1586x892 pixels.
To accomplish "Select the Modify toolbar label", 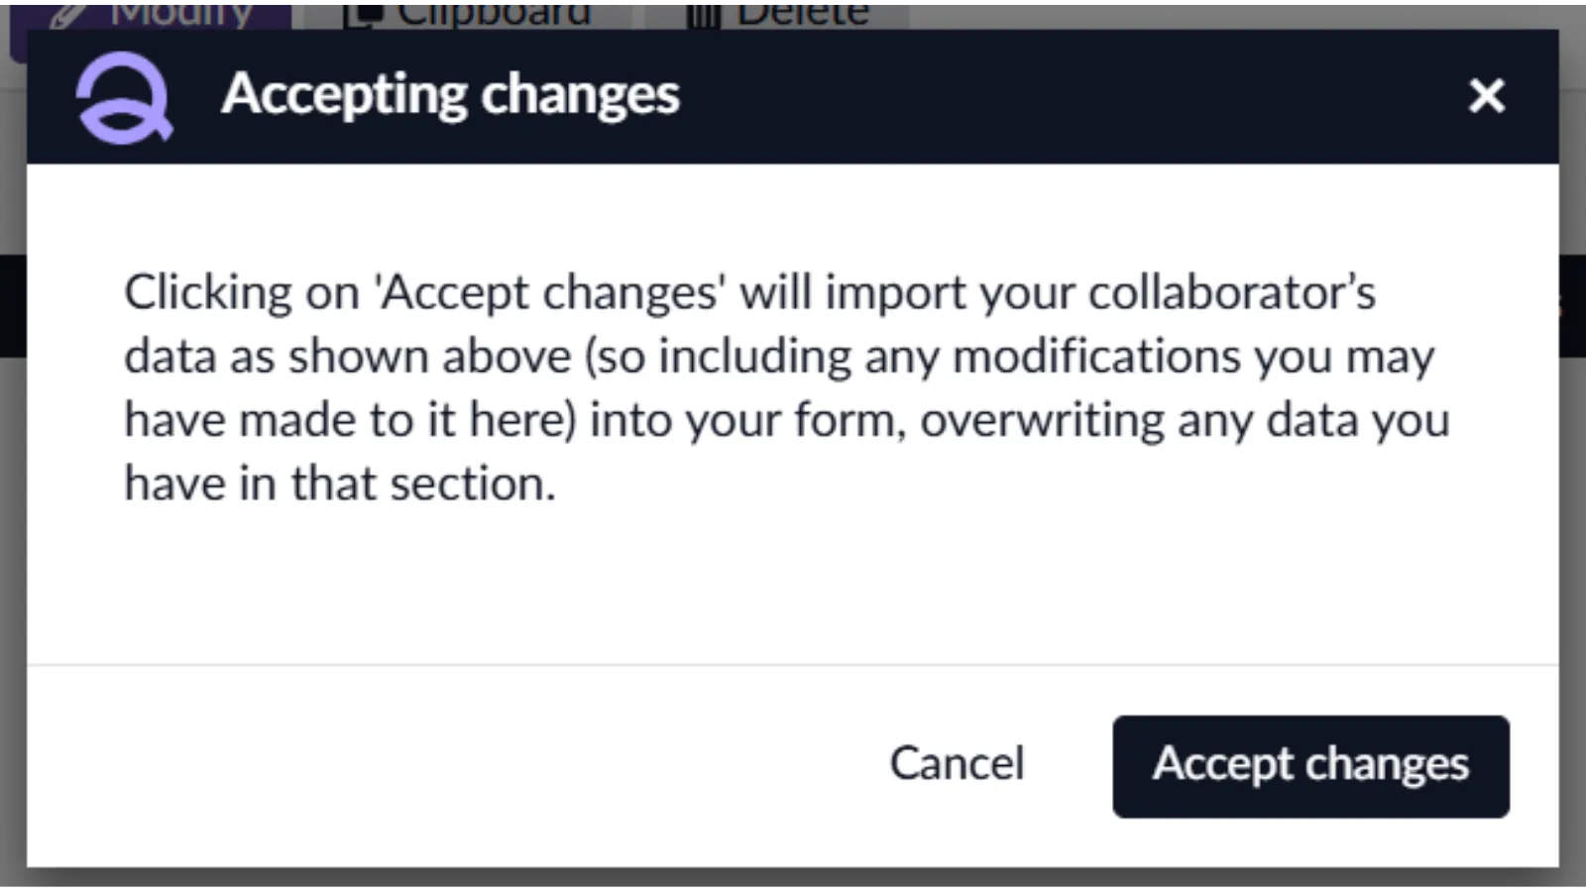I will coord(181,14).
